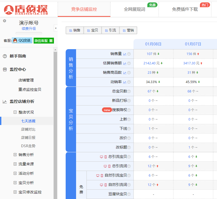This screenshot has height=199, width=217.
Task: Collapse the 整店状况 tree node
Action: point(15,112)
